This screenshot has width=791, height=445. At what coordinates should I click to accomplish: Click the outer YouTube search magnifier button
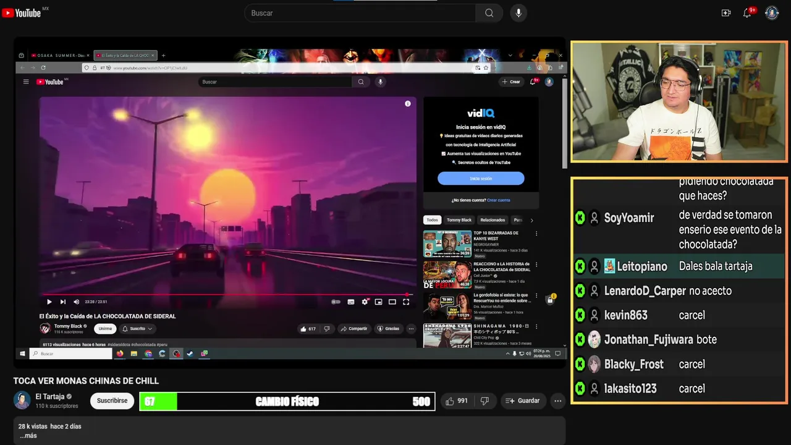[489, 13]
